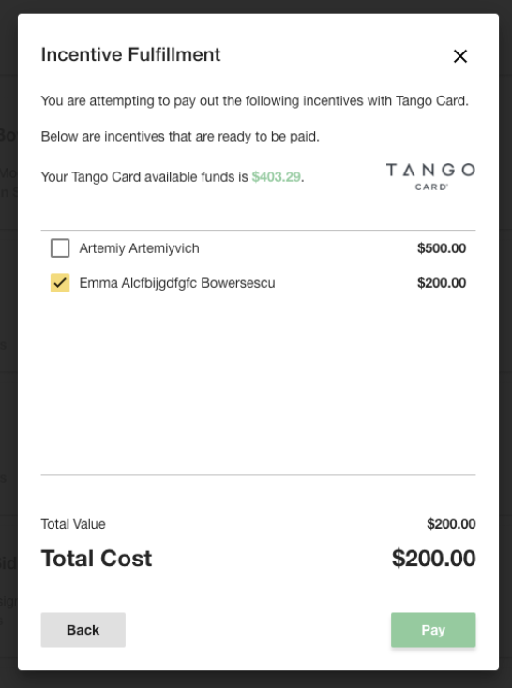512x688 pixels.
Task: Select the Artemiy Artemiyvich name label
Action: tap(139, 248)
